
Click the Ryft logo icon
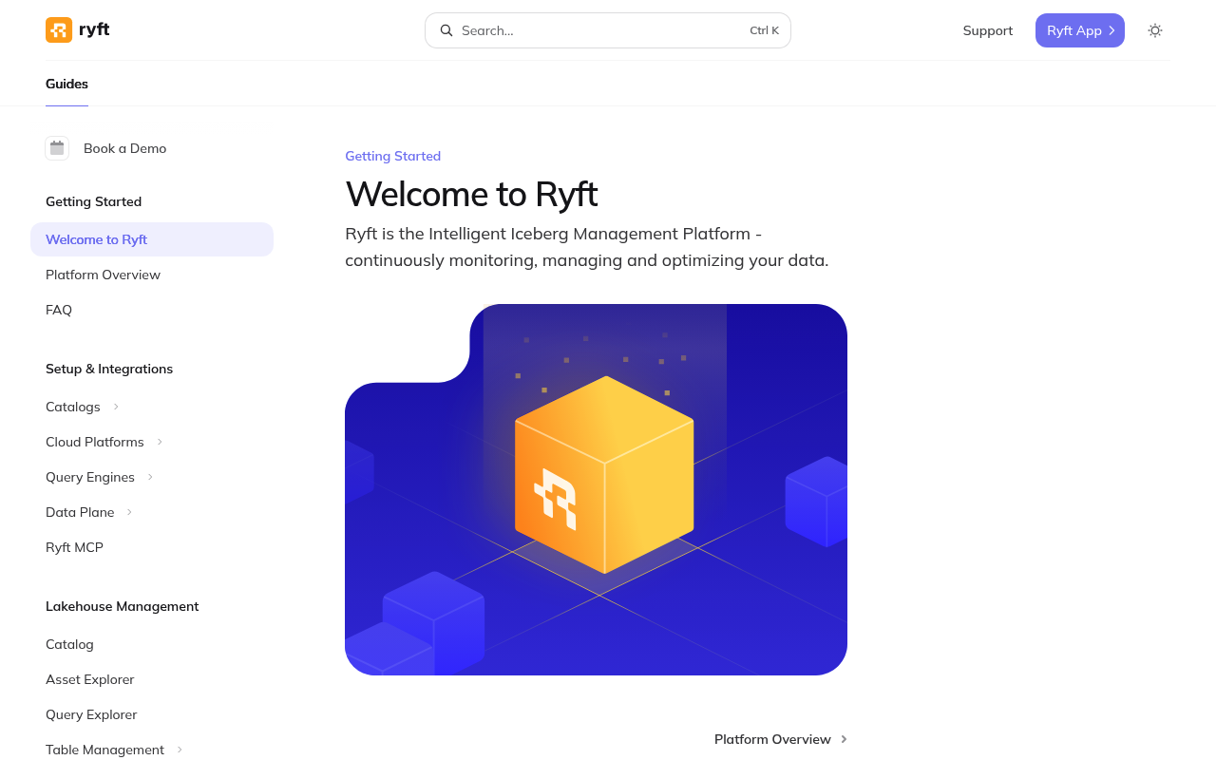pyautogui.click(x=59, y=30)
